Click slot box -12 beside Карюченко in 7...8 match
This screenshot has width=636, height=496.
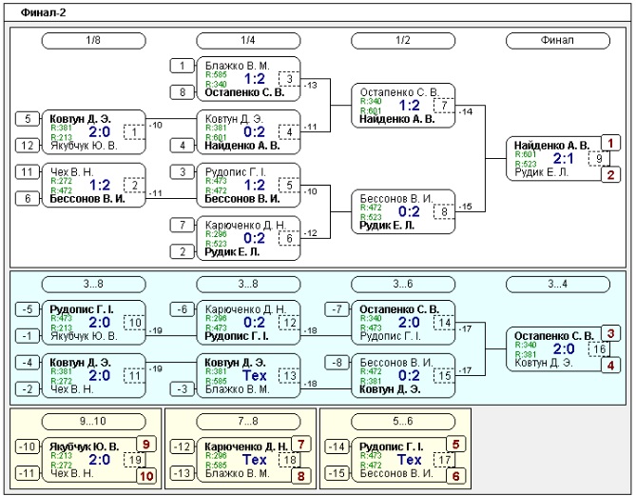(x=183, y=446)
